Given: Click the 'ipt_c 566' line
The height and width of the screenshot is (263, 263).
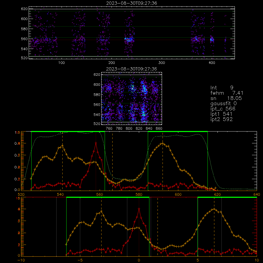Looking at the screenshot, I should [x=223, y=109].
